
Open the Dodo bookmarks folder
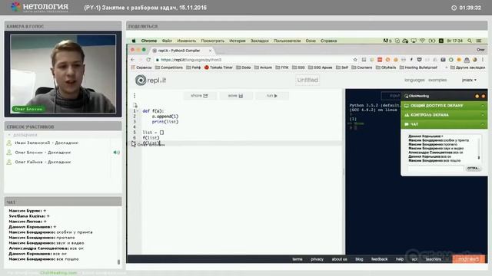[244, 67]
